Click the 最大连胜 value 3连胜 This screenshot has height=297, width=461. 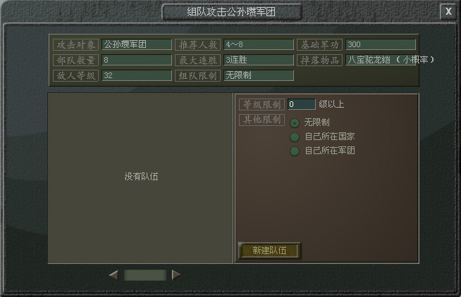point(259,60)
